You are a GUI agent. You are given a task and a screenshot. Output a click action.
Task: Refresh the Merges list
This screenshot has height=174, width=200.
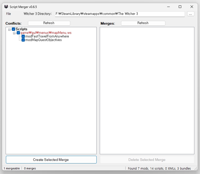pyautogui.click(x=143, y=23)
